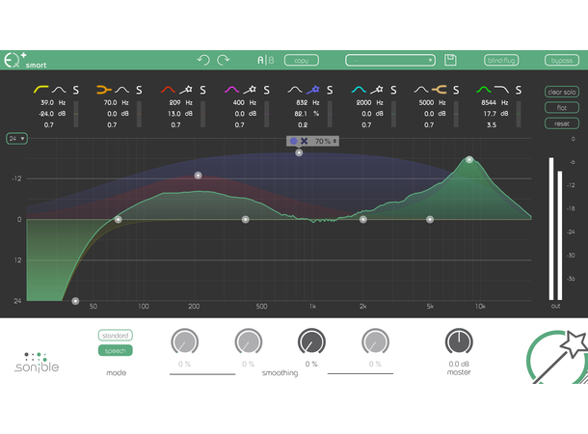This screenshot has width=588, height=434.
Task: Click the copy button
Action: [x=302, y=60]
